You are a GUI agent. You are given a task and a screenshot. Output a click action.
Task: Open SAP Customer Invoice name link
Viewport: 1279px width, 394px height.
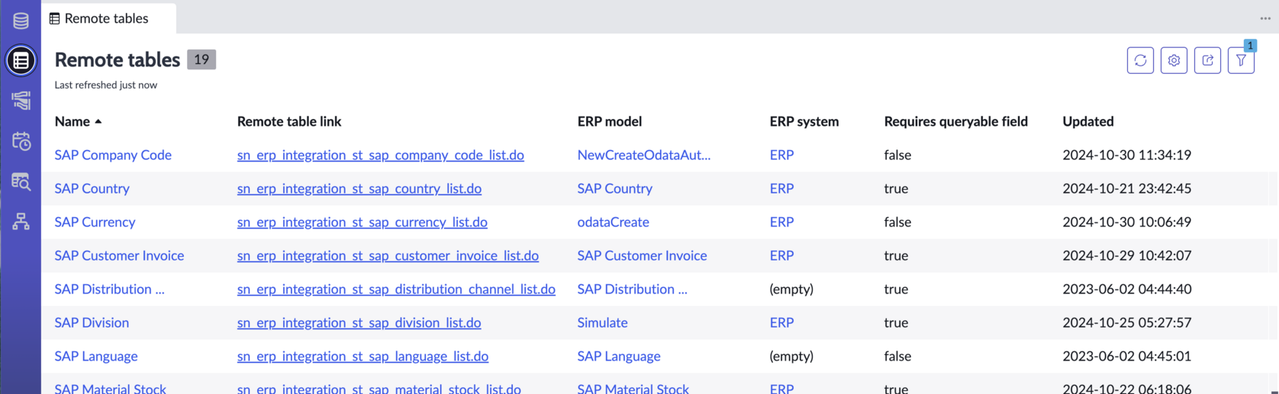[119, 255]
